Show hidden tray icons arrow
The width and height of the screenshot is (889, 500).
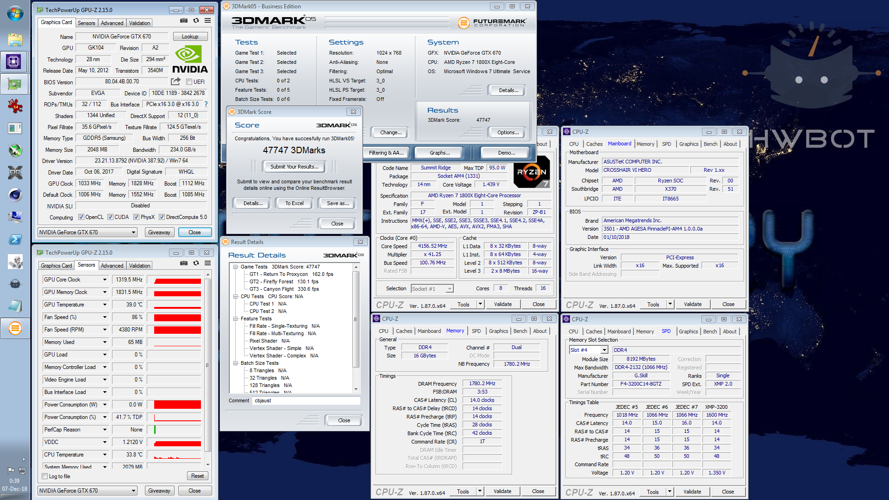(x=24, y=460)
